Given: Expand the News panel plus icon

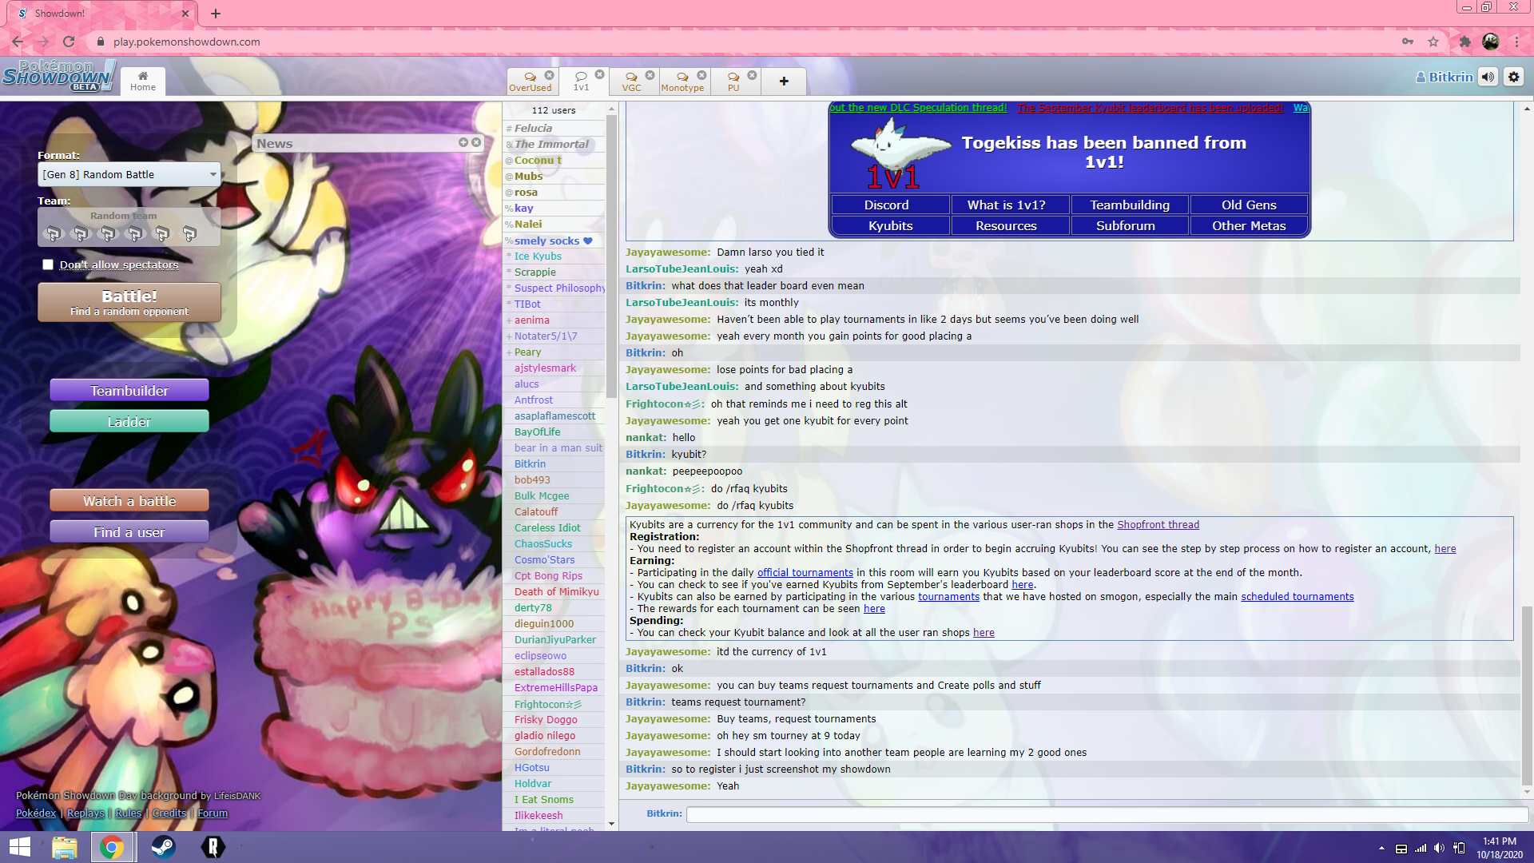Looking at the screenshot, I should coord(463,142).
